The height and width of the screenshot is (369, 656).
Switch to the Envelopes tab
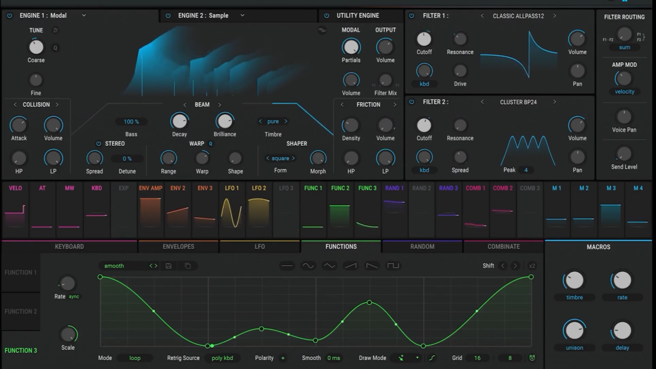point(178,246)
